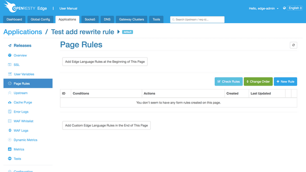The image size is (306, 172).
Task: Open the Overview sidebar icon
Action: click(x=10, y=55)
